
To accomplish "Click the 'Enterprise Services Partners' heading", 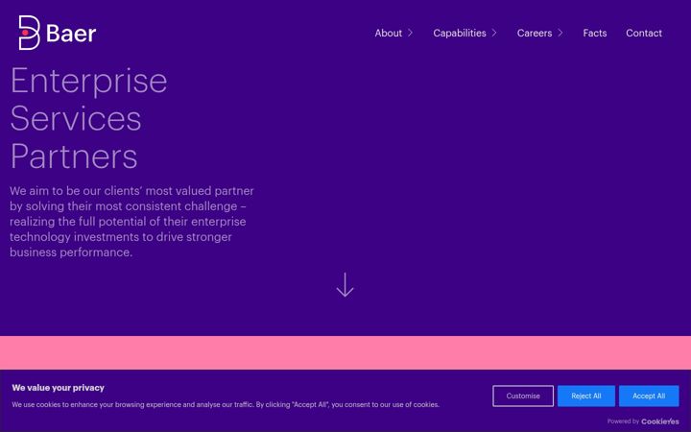I will [x=88, y=118].
